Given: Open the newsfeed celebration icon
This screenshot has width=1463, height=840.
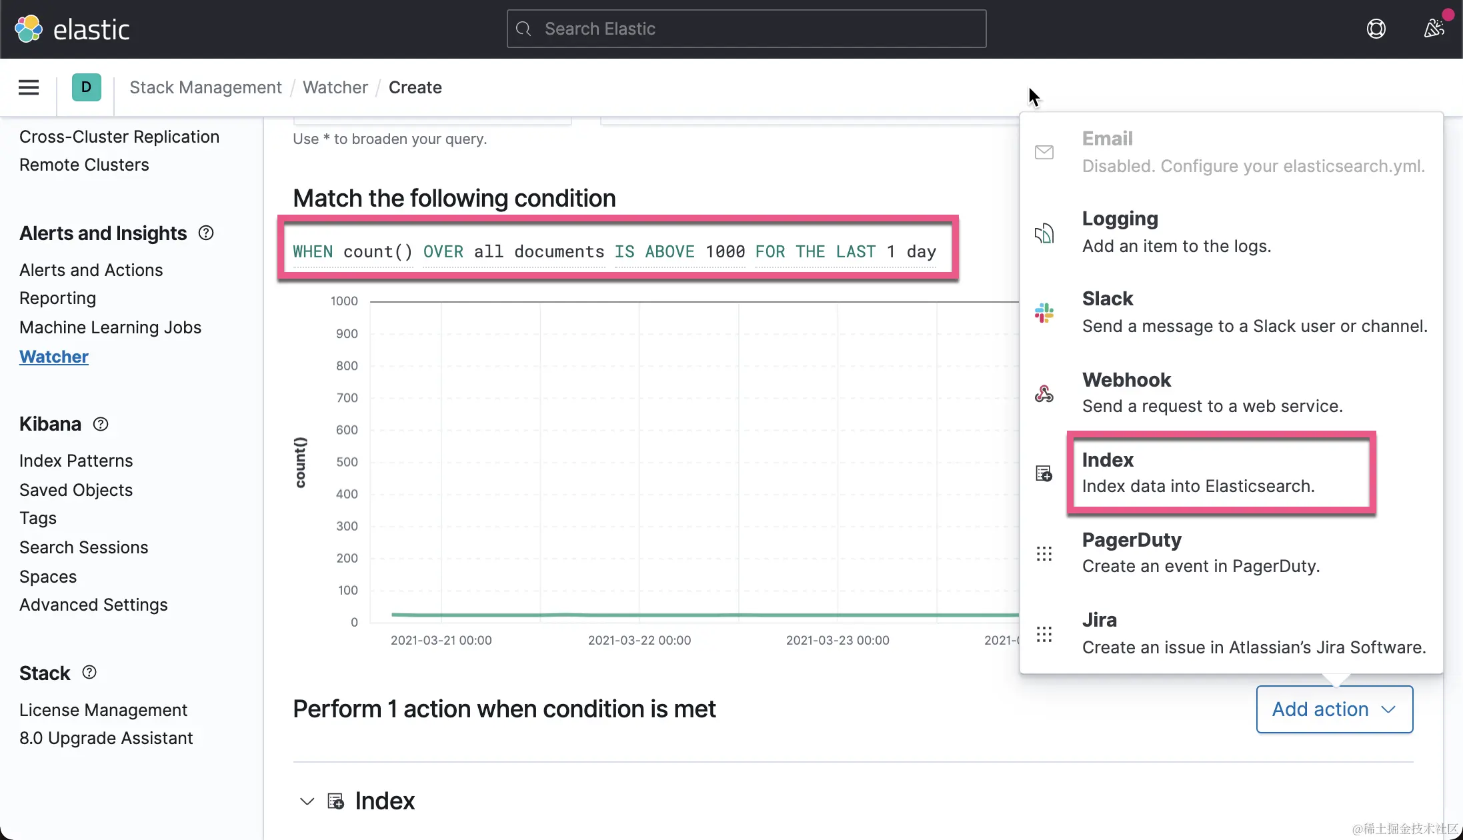Looking at the screenshot, I should coord(1434,29).
